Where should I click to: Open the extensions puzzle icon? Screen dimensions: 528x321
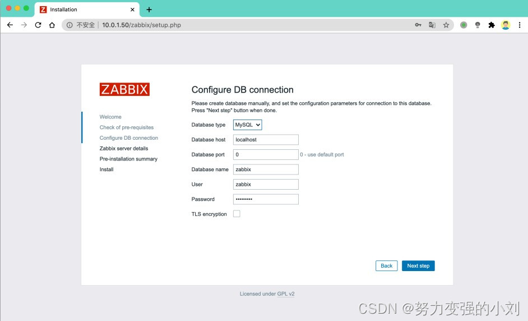tap(492, 25)
